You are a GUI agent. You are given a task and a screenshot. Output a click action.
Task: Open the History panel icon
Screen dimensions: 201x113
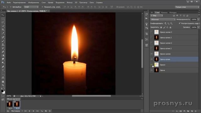point(147,14)
